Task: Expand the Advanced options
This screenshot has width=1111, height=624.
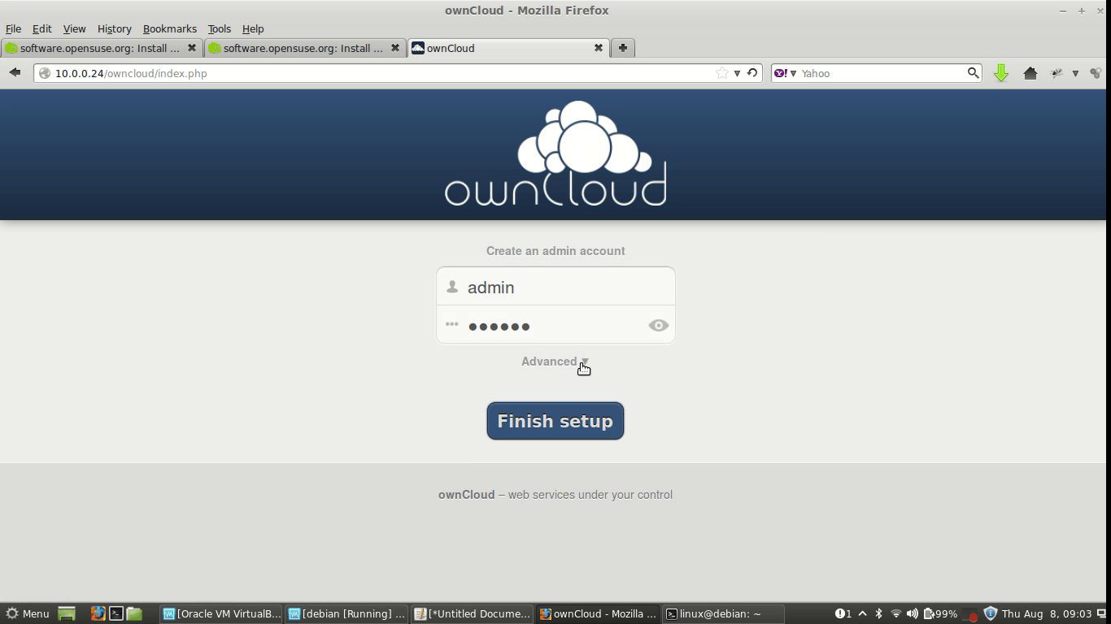Action: point(555,362)
